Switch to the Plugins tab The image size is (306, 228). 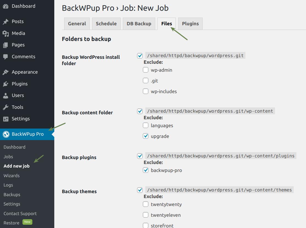(x=190, y=24)
